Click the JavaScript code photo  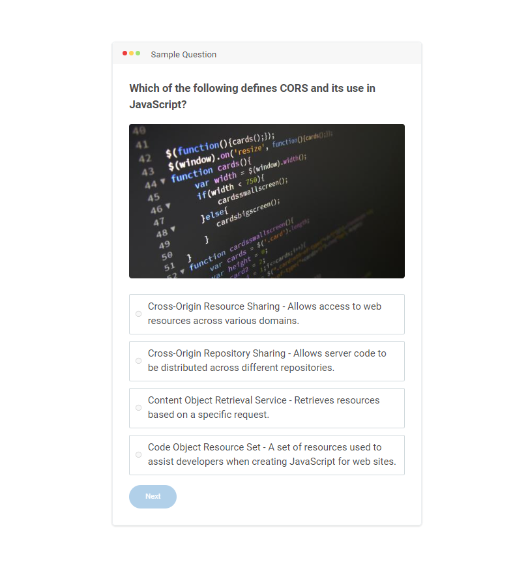coord(267,201)
